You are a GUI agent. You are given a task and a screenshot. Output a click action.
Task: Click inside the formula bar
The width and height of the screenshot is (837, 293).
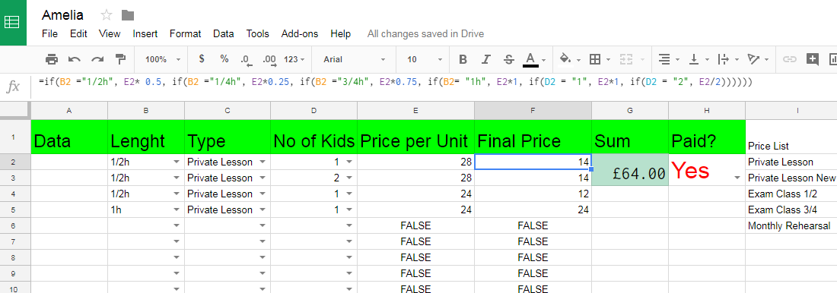tap(434, 87)
